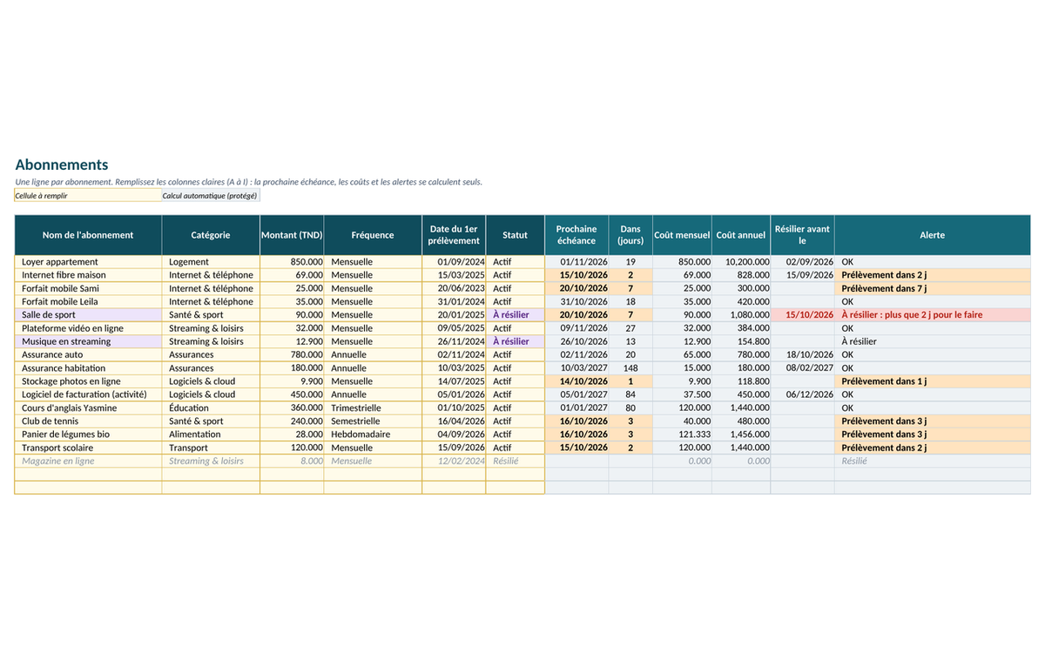
Task: Click the 'Résilier avant le' column header
Action: pos(802,235)
